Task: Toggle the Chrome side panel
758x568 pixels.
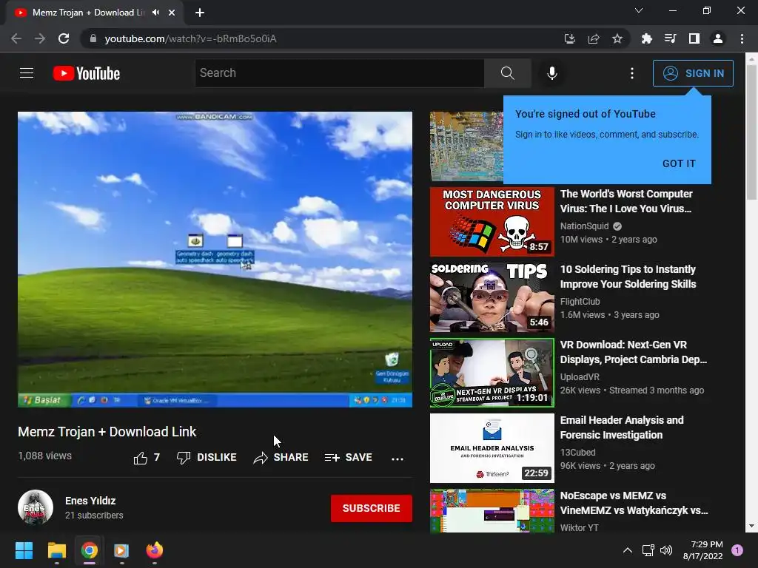Action: [694, 38]
